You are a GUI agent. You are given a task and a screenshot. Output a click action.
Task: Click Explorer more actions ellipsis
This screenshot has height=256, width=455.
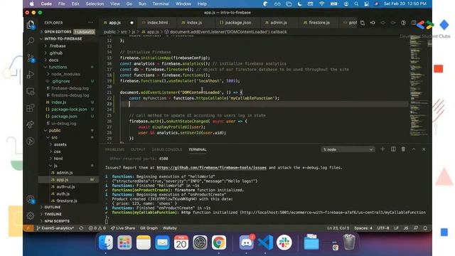click(x=90, y=22)
